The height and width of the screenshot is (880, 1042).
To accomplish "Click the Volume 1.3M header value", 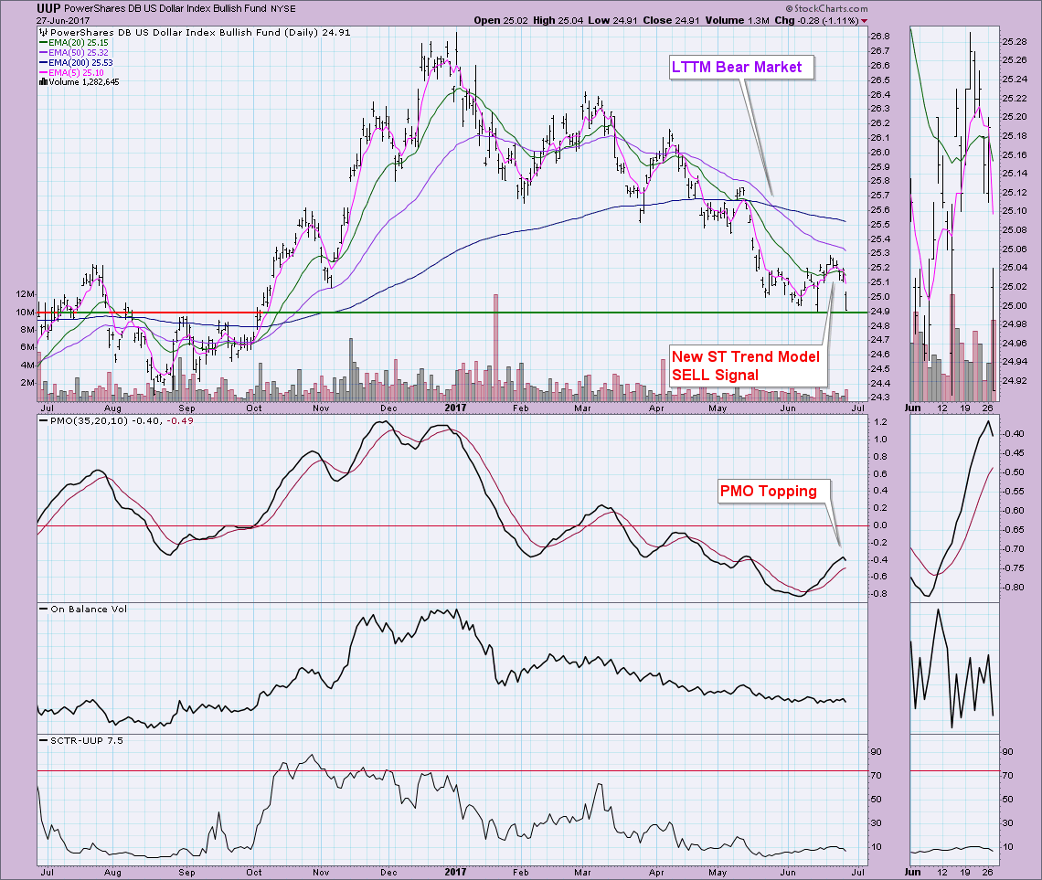I will point(737,21).
